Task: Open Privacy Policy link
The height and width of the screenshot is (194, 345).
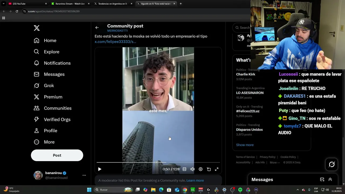Action: click(267, 157)
